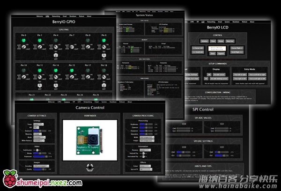The image size is (281, 191).
Task: Turn the Pin 4 mode rotary knob
Action: point(56,47)
